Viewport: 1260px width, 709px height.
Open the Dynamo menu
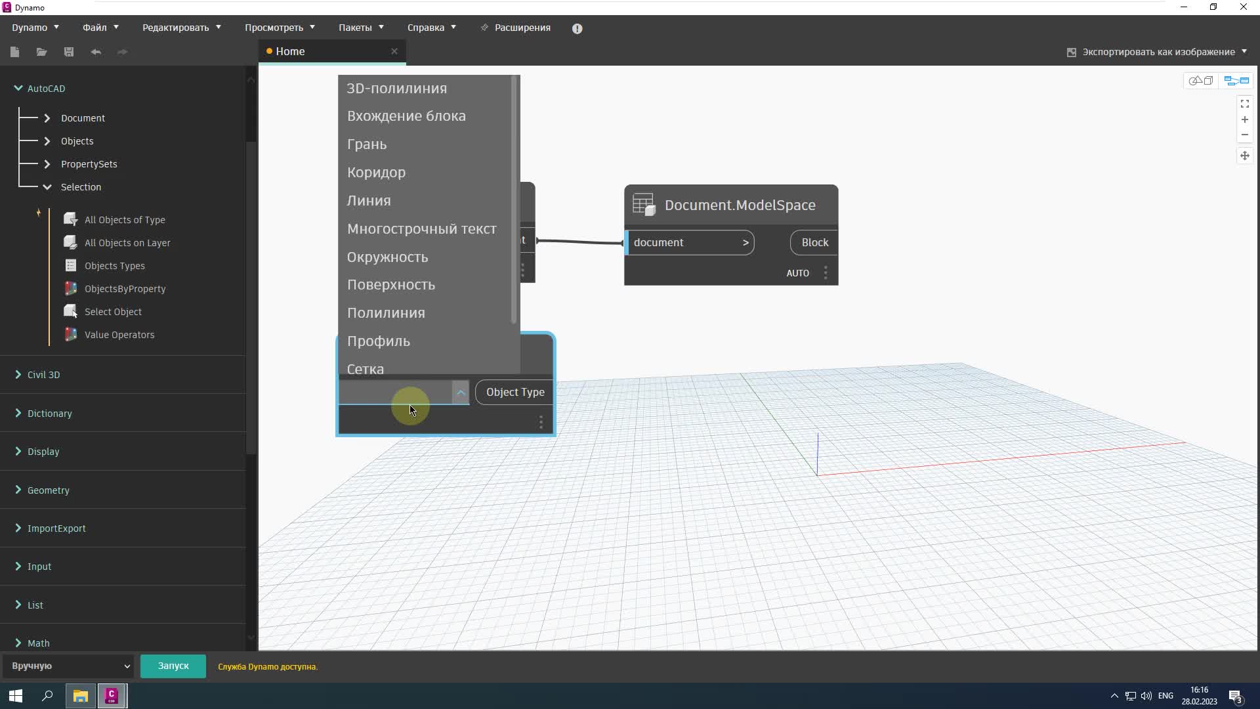point(35,28)
